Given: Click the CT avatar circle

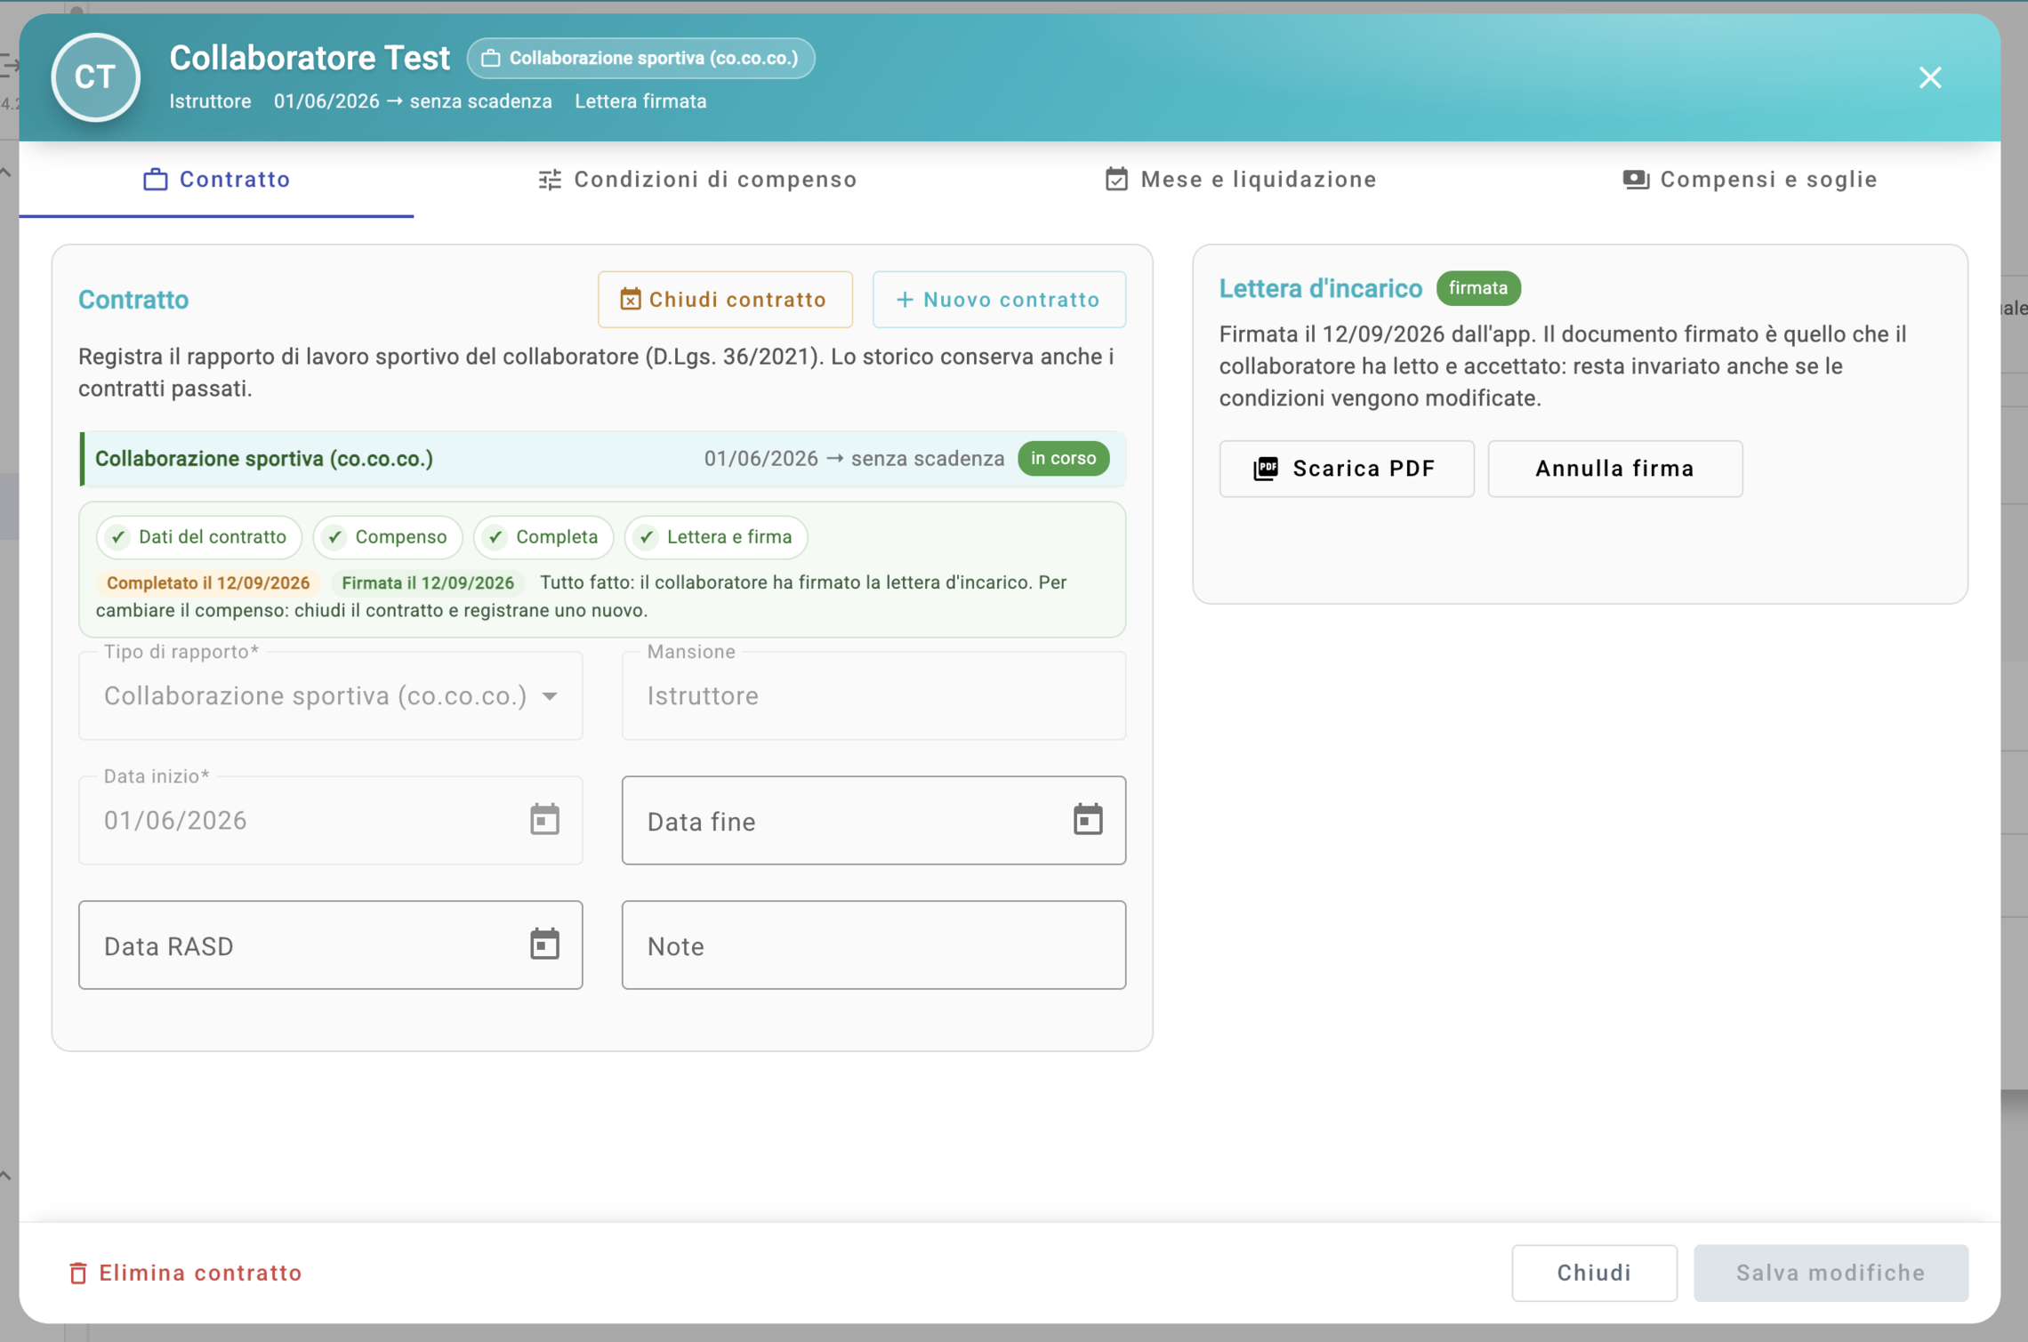Looking at the screenshot, I should point(96,77).
